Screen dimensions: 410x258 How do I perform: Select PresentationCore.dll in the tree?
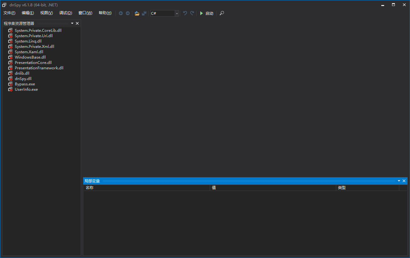point(33,63)
